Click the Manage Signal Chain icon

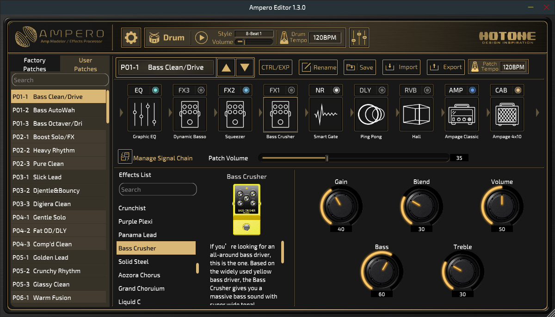(125, 157)
